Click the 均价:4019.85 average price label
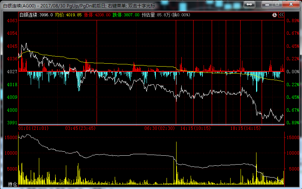Image resolution: width=302 pixels, height=189 pixels. [x=68, y=15]
